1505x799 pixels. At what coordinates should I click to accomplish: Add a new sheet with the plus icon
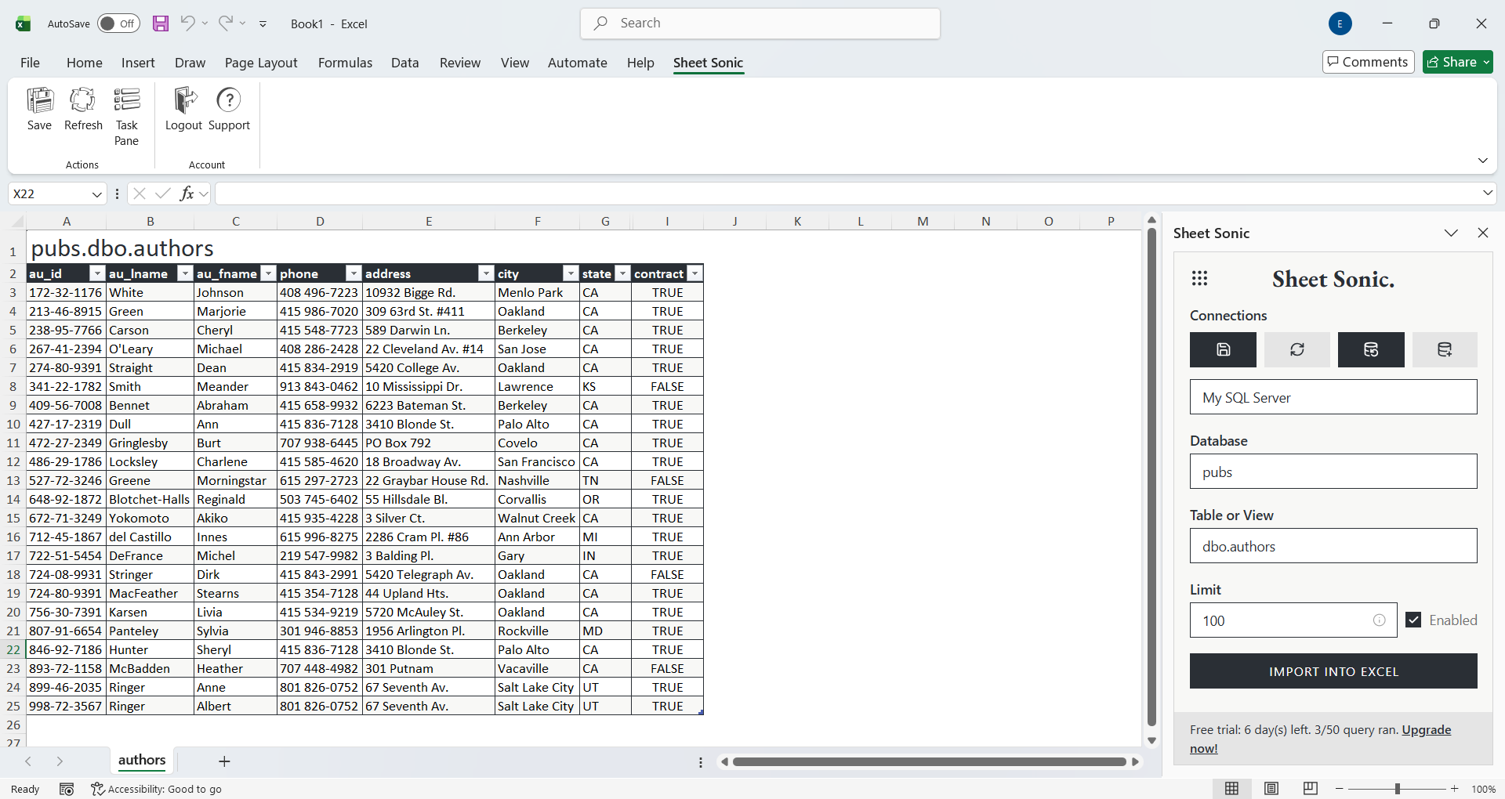(224, 761)
